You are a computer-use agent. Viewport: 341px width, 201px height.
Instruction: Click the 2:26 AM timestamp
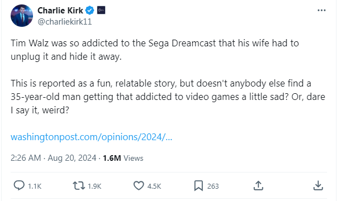pyautogui.click(x=26, y=158)
